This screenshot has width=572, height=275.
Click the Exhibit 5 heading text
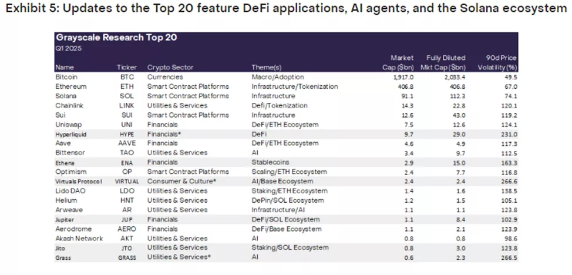coord(287,9)
